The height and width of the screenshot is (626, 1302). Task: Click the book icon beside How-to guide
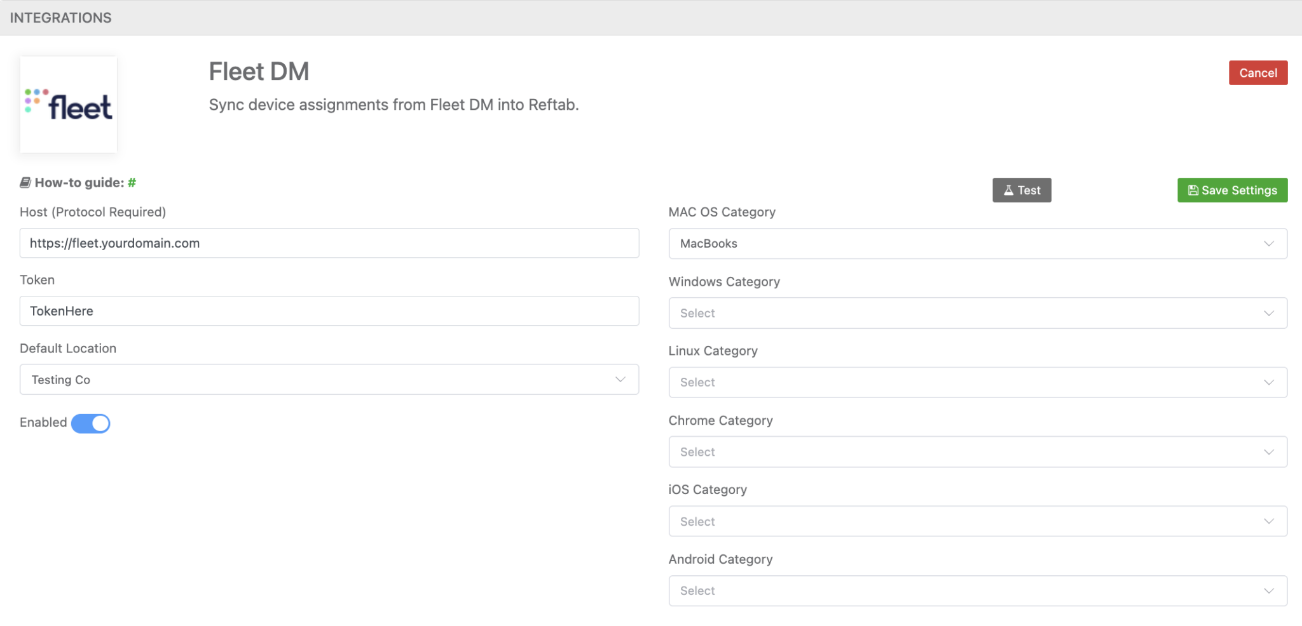pos(25,182)
